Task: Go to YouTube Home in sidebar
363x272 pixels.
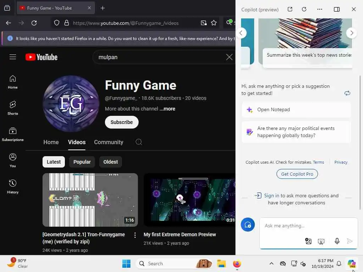Action: [x=13, y=82]
